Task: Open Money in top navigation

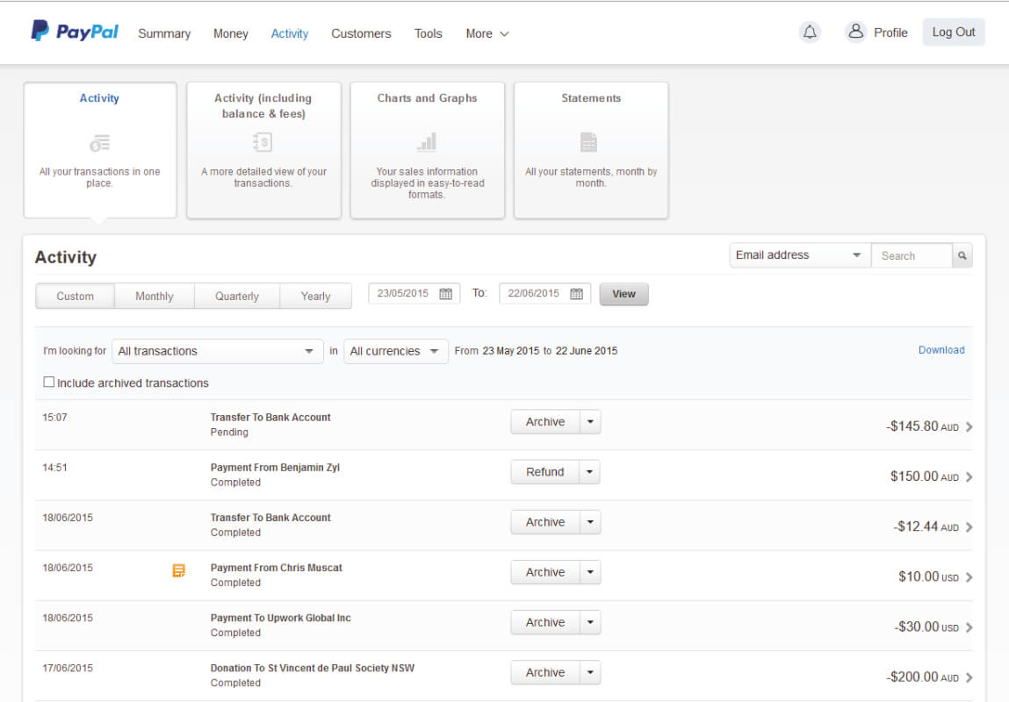Action: (x=230, y=33)
